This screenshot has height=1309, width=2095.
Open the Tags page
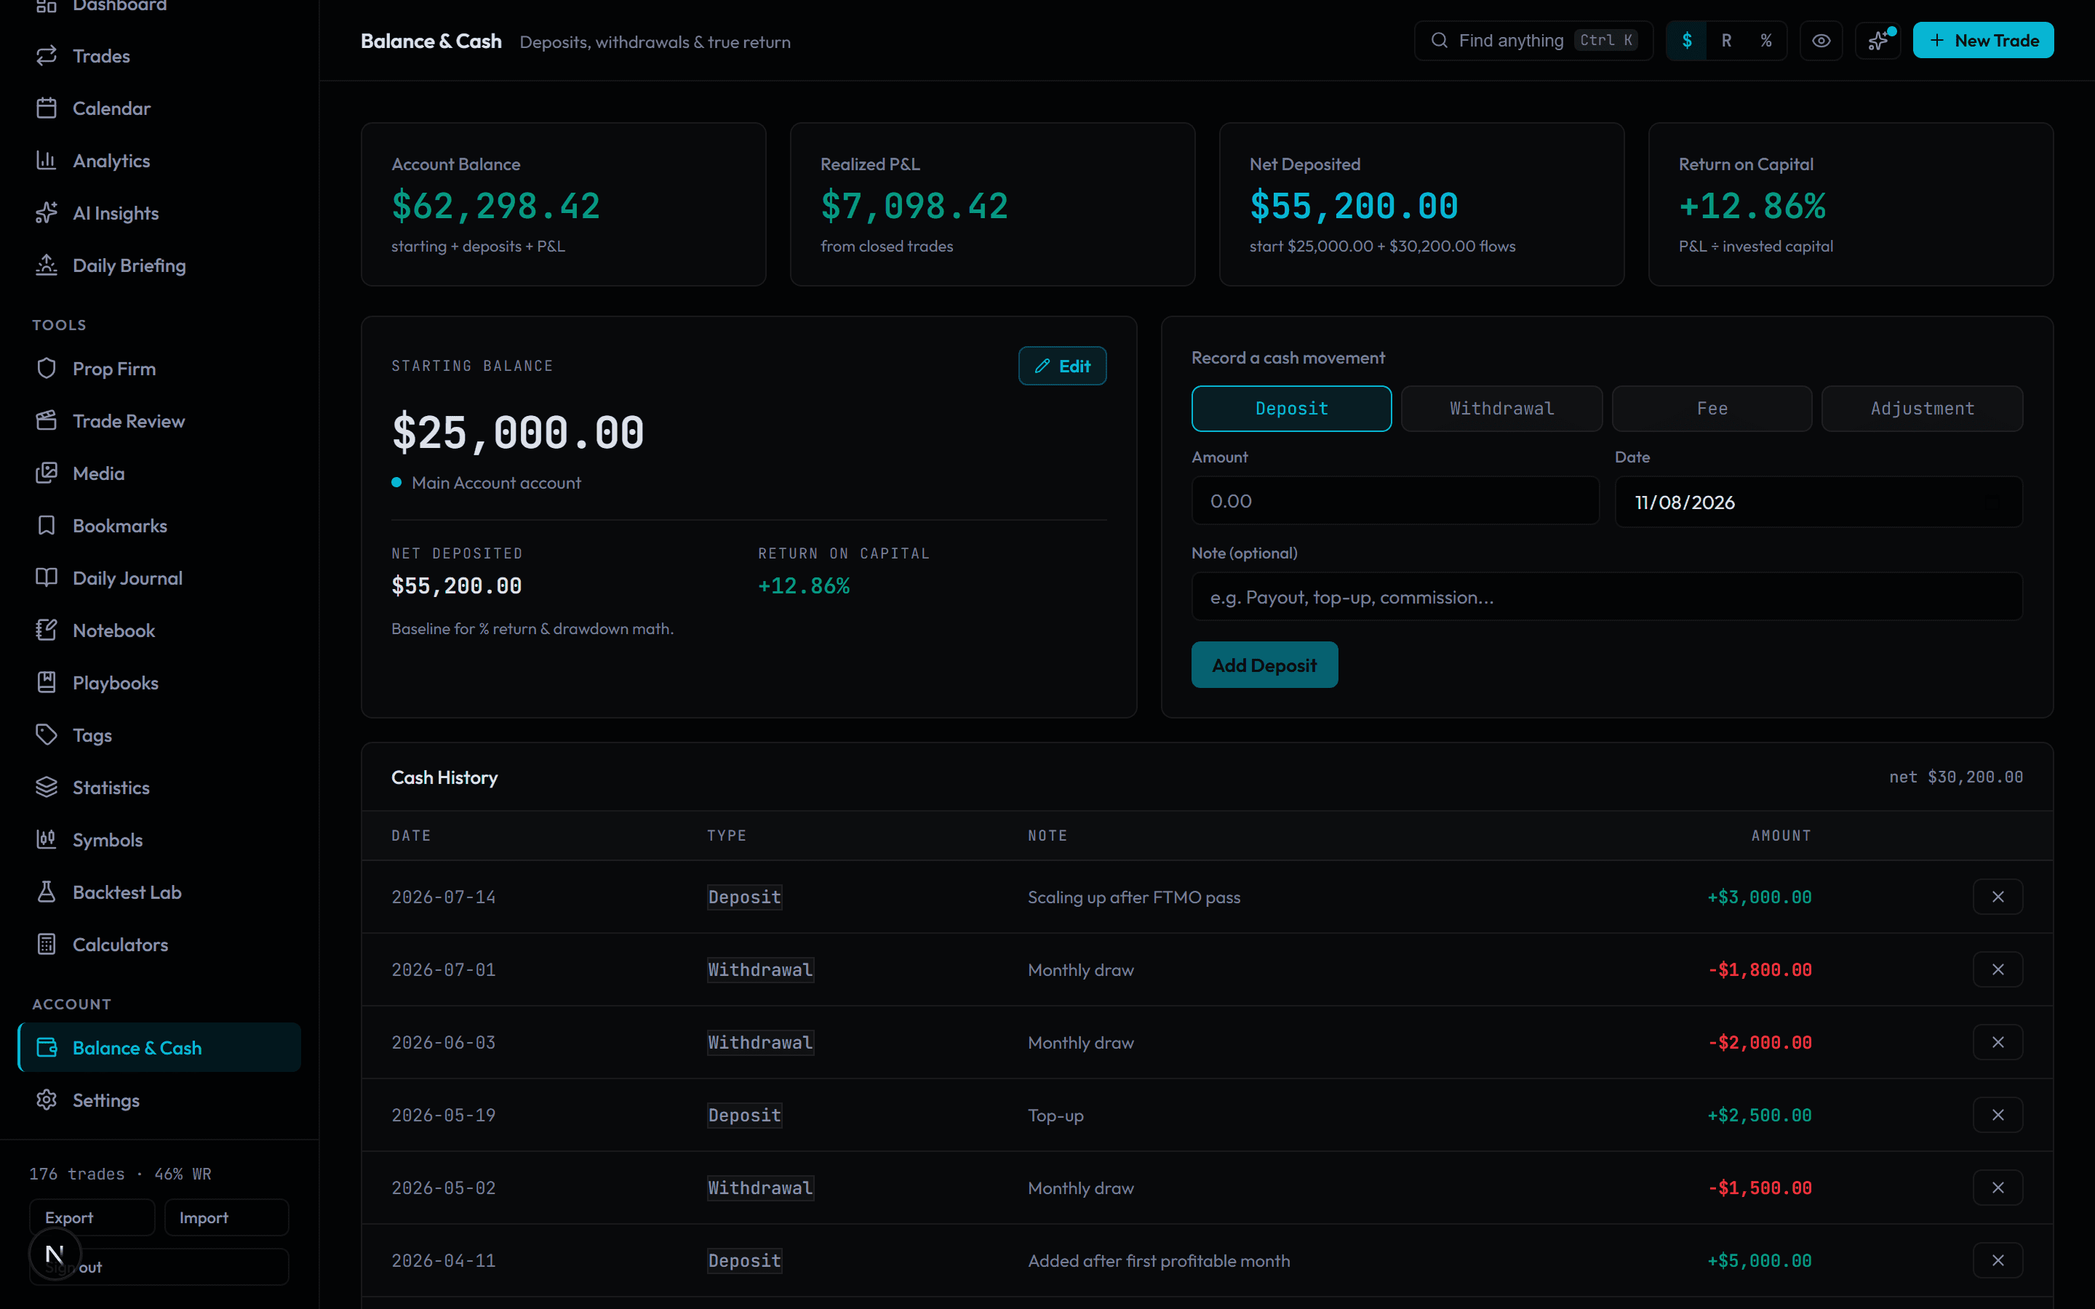159,735
